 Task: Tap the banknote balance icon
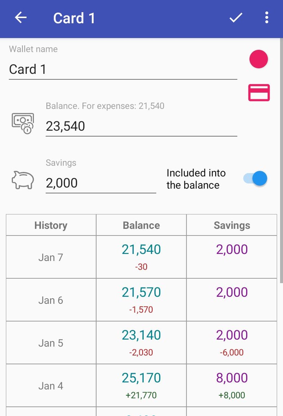click(x=23, y=123)
